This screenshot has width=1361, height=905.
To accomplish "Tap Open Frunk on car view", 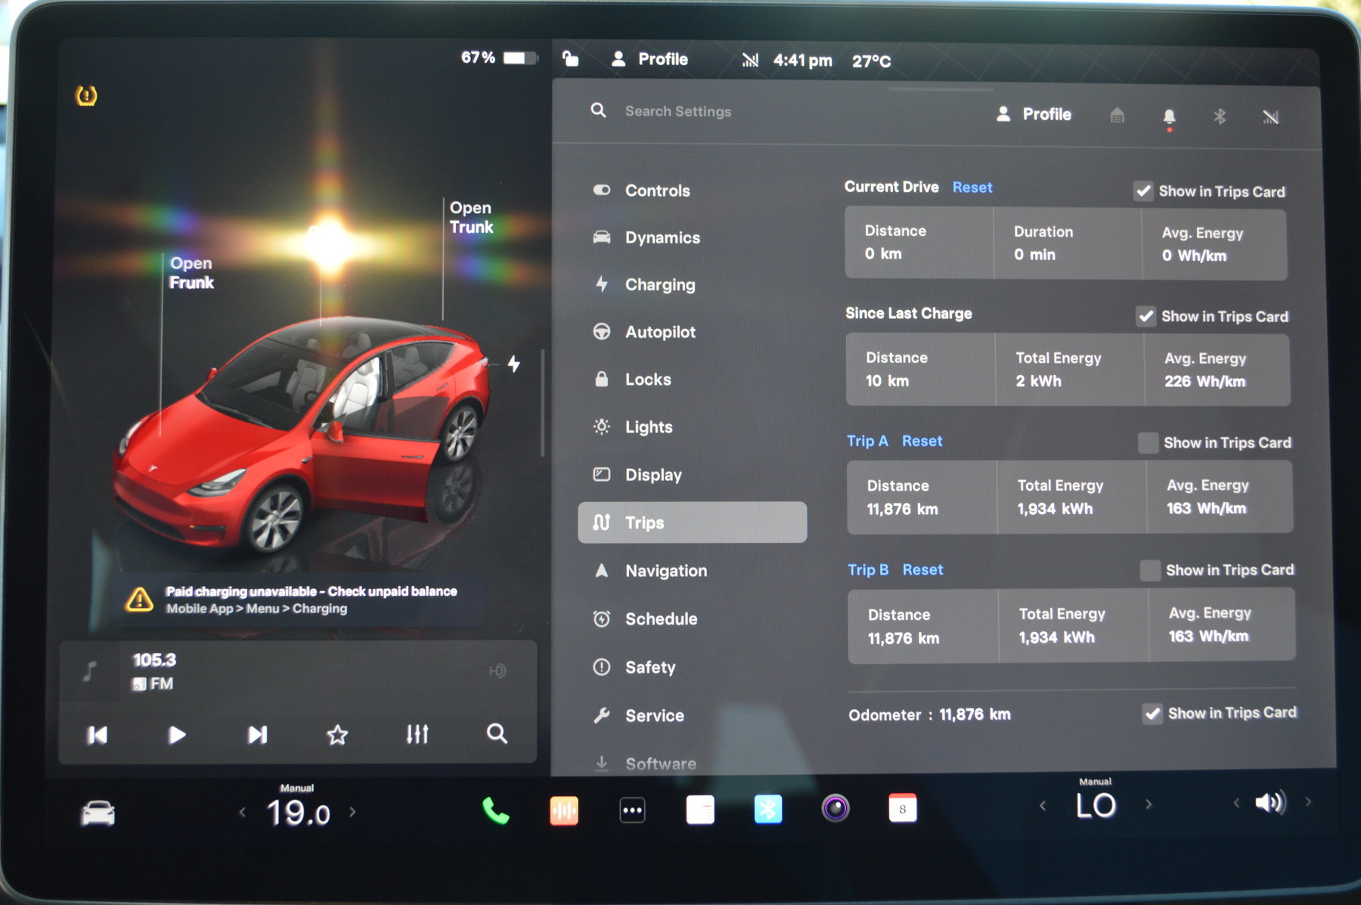I will 191,273.
